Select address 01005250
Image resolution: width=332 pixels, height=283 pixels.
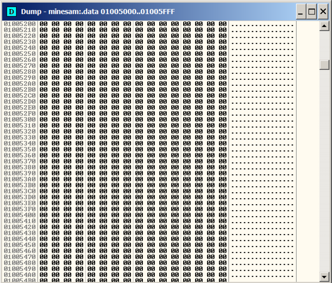(x=20, y=54)
